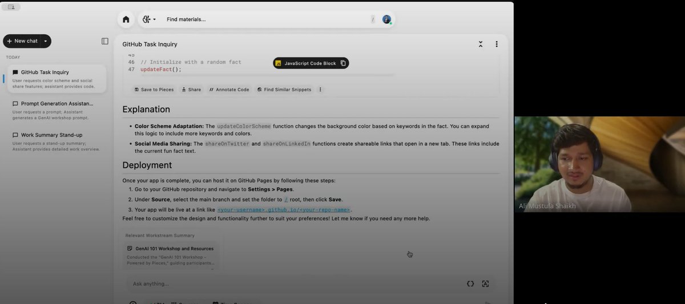Viewport: 685px width, 304px height.
Task: Share the code snippet
Action: click(x=191, y=90)
